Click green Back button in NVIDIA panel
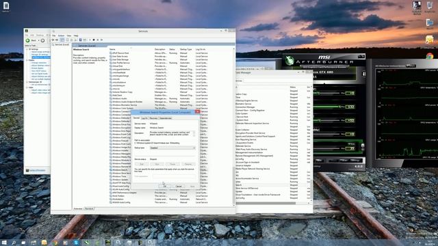This screenshot has width=438, height=246. [x=28, y=40]
